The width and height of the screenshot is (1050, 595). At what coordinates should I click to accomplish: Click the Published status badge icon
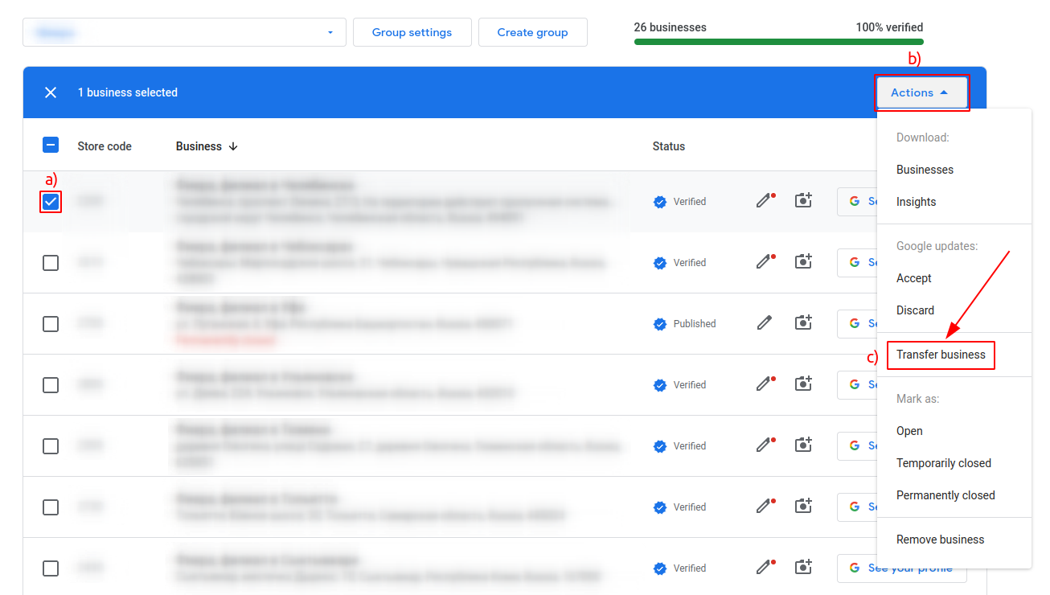click(x=660, y=324)
